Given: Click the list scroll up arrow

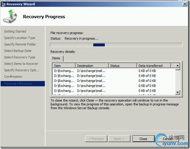Looking at the screenshot, I should (177, 66).
